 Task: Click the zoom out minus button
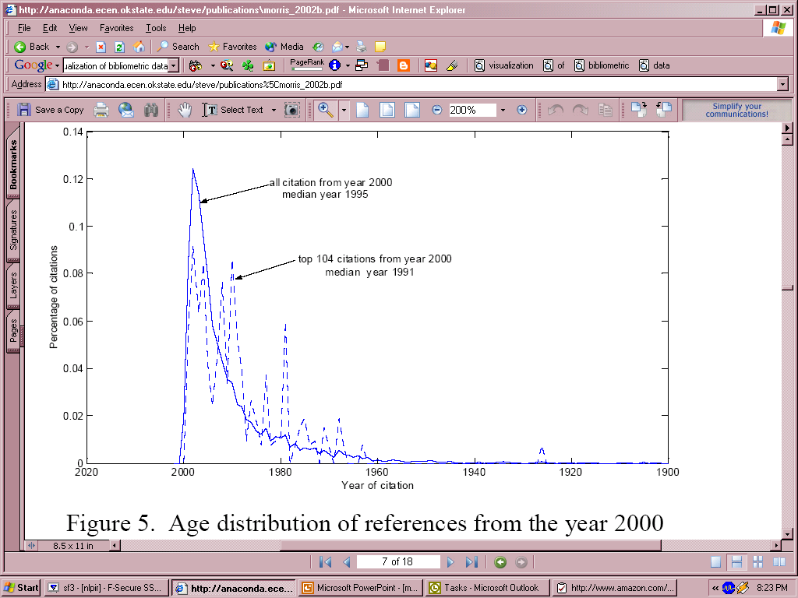437,110
